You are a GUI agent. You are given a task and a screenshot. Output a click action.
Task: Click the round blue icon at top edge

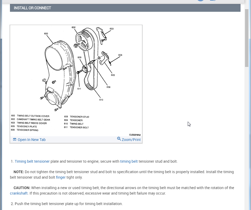[x=201, y=1]
